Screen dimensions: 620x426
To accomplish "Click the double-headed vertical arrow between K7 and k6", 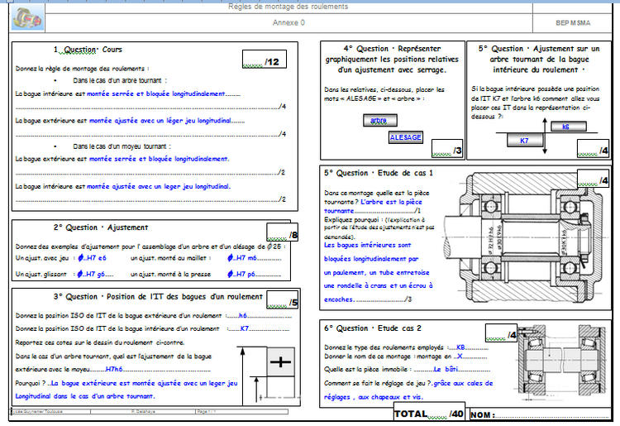I will 546,136.
